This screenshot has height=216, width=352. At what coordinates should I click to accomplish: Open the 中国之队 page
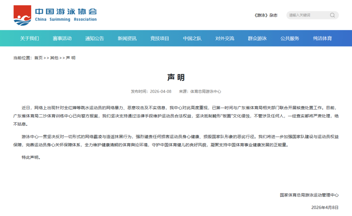click(x=192, y=39)
